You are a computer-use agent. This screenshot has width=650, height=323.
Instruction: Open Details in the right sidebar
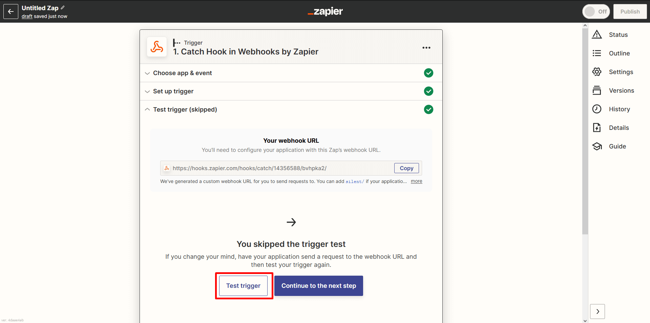618,128
